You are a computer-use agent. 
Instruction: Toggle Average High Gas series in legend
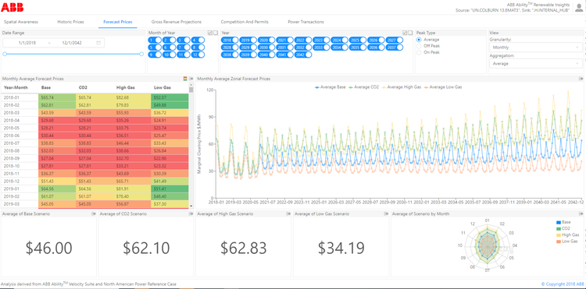[x=402, y=86]
